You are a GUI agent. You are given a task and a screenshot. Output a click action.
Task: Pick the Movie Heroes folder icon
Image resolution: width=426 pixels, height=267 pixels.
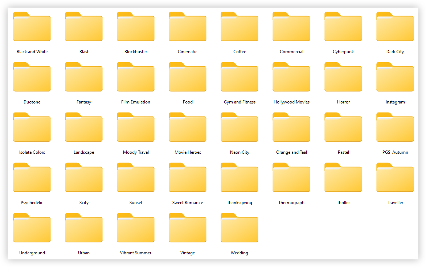coord(188,127)
